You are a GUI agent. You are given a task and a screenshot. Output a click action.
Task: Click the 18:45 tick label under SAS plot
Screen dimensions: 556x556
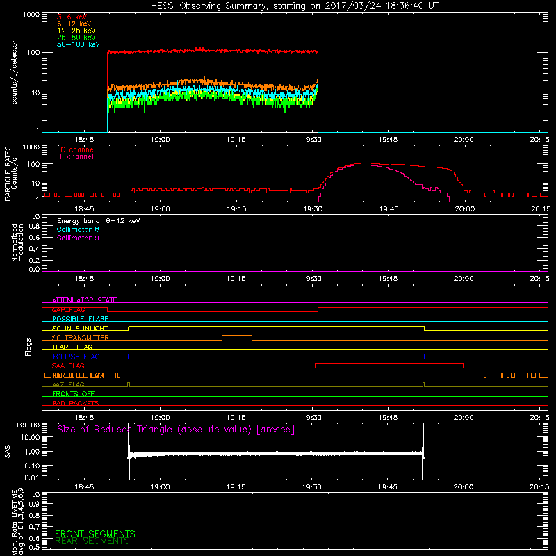84,487
